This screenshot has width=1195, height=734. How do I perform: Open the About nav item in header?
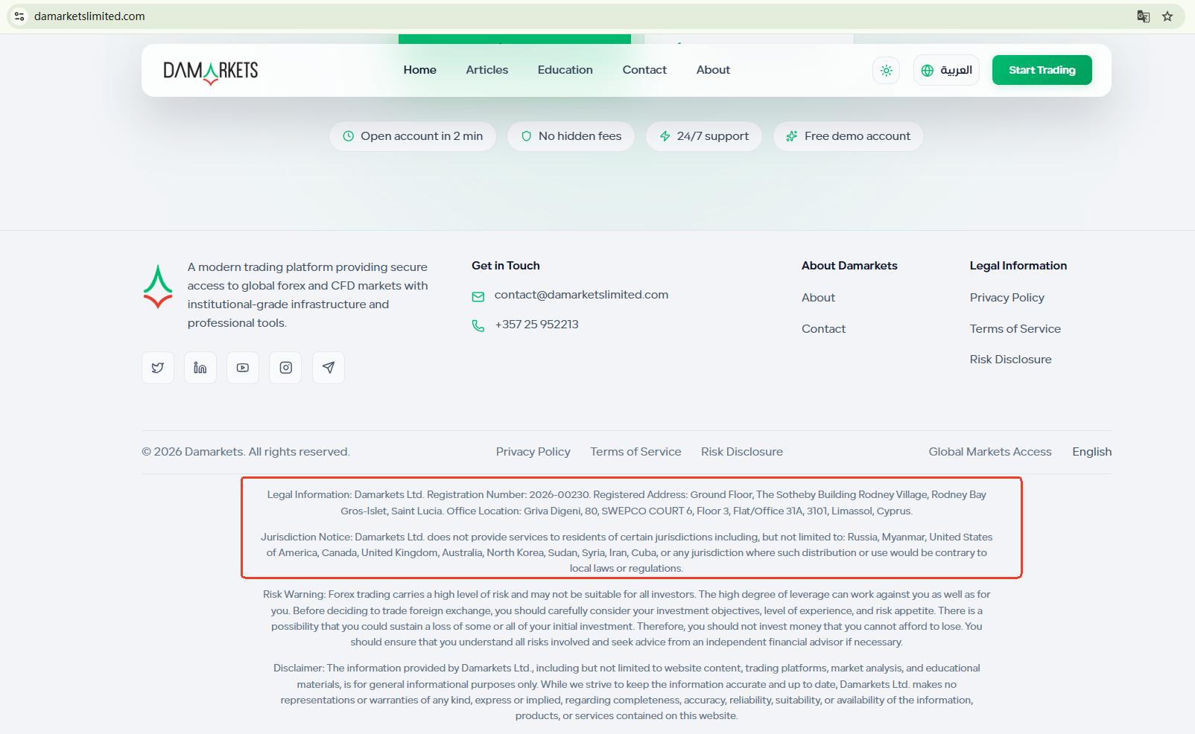[x=713, y=70]
